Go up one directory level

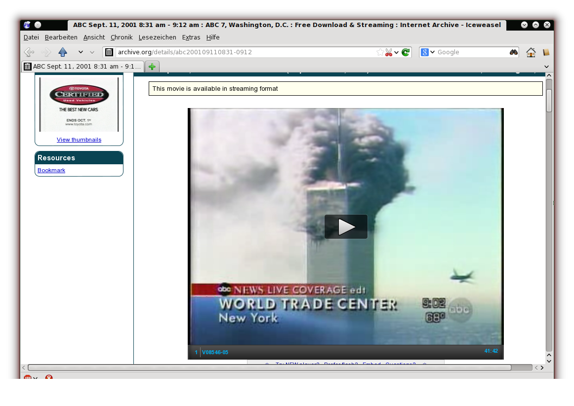pyautogui.click(x=63, y=52)
